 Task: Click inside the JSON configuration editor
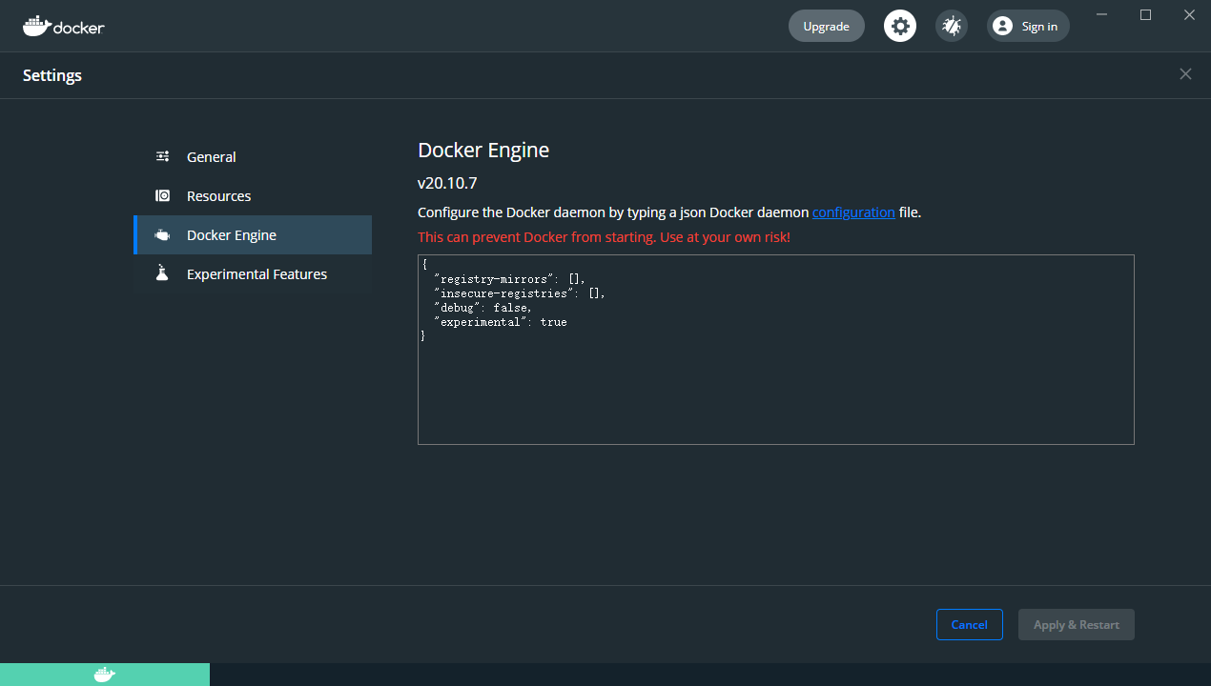point(776,350)
